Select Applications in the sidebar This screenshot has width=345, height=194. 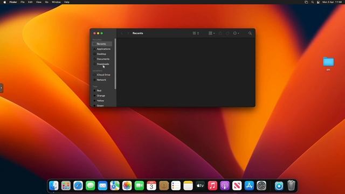click(102, 49)
